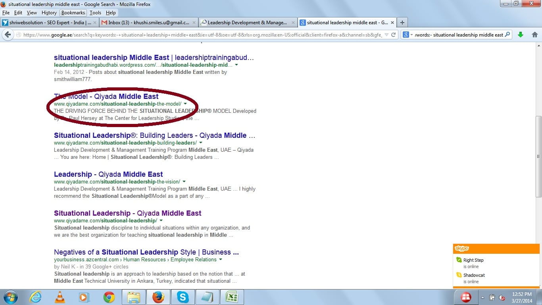
Task: Open the History menu
Action: [x=49, y=13]
